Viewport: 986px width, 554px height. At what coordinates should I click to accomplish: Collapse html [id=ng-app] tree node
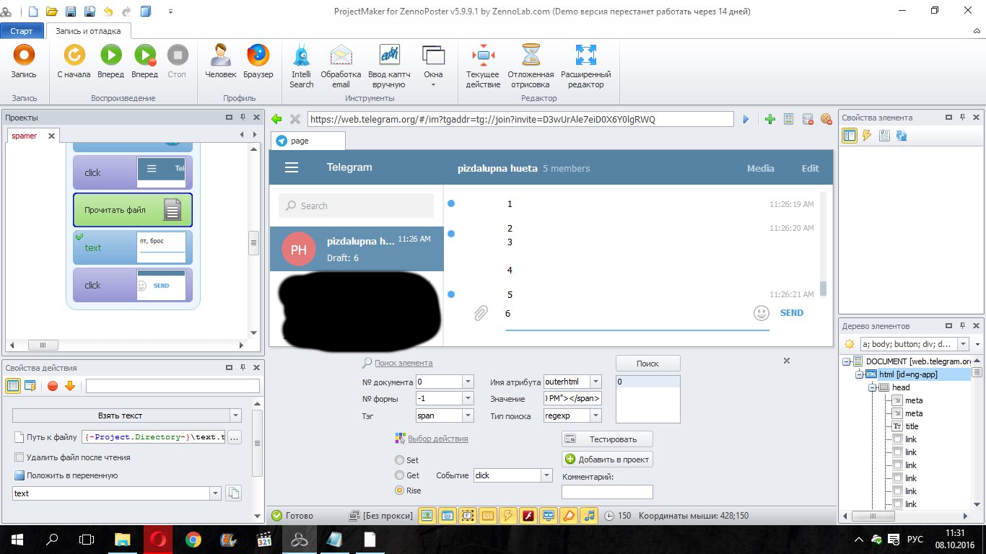click(859, 374)
